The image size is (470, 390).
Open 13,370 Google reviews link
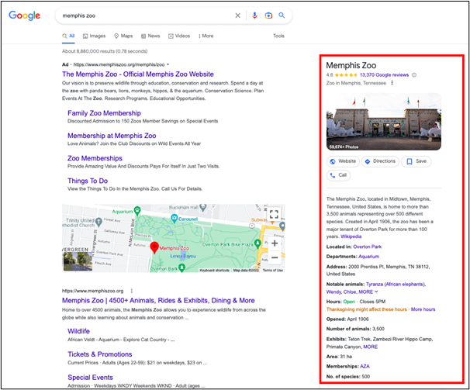(384, 75)
